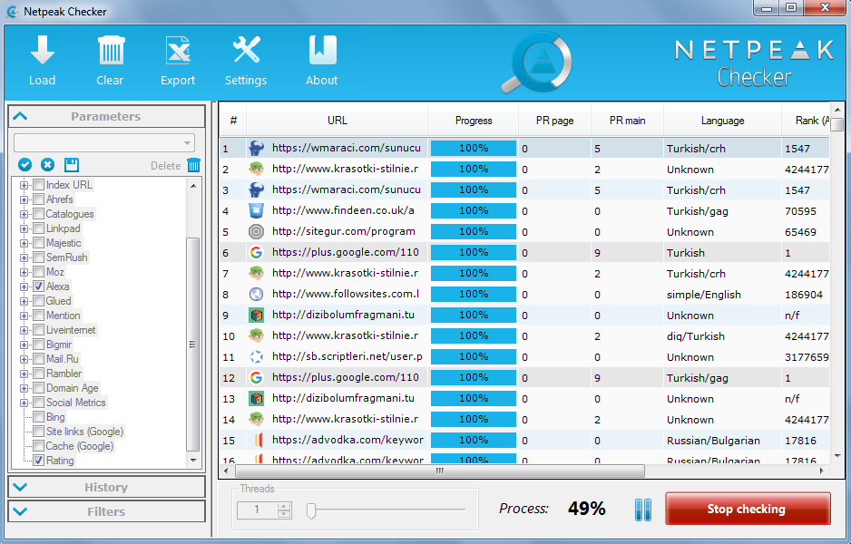Click the save parameters floppy icon
The width and height of the screenshot is (851, 544).
tap(72, 165)
